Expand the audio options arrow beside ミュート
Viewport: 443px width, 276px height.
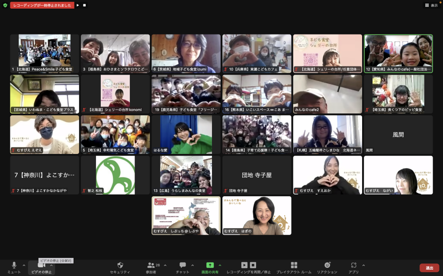pyautogui.click(x=24, y=265)
